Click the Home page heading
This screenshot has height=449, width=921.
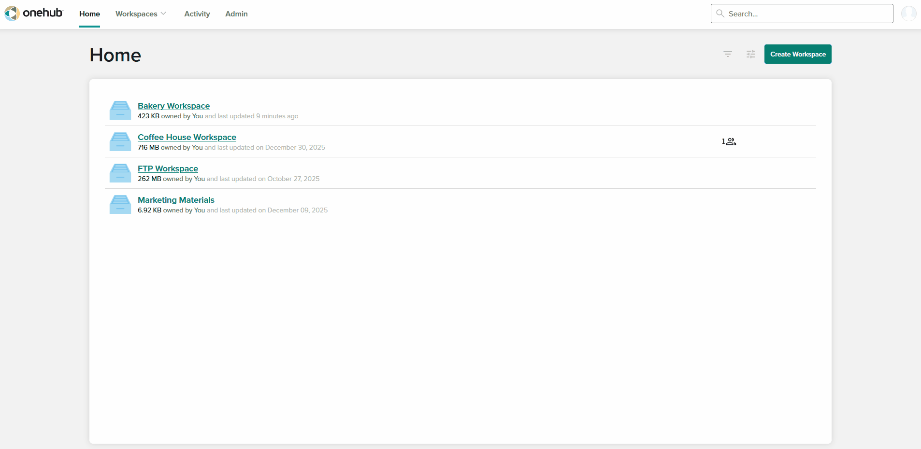click(115, 55)
